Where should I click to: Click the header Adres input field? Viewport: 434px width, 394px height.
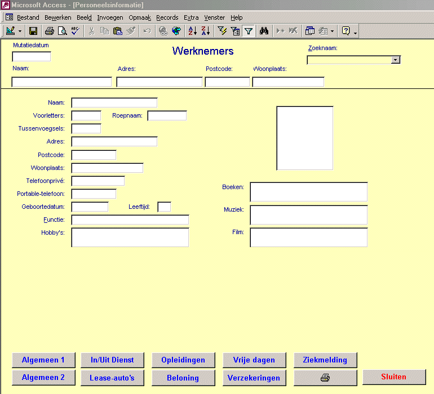160,82
